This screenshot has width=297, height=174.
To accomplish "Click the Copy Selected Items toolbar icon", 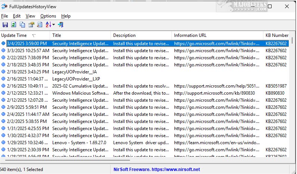I will click(22, 25).
